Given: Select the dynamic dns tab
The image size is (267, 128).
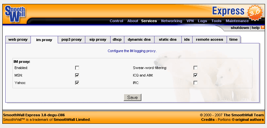Looking at the screenshot, I should [139, 39].
